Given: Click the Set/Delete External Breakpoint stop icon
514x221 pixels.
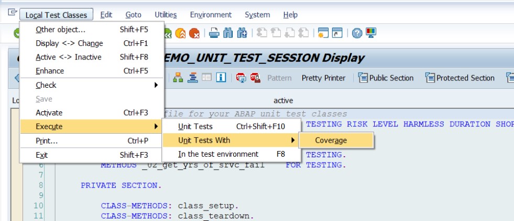Looking at the screenshot, I should coord(255,77).
